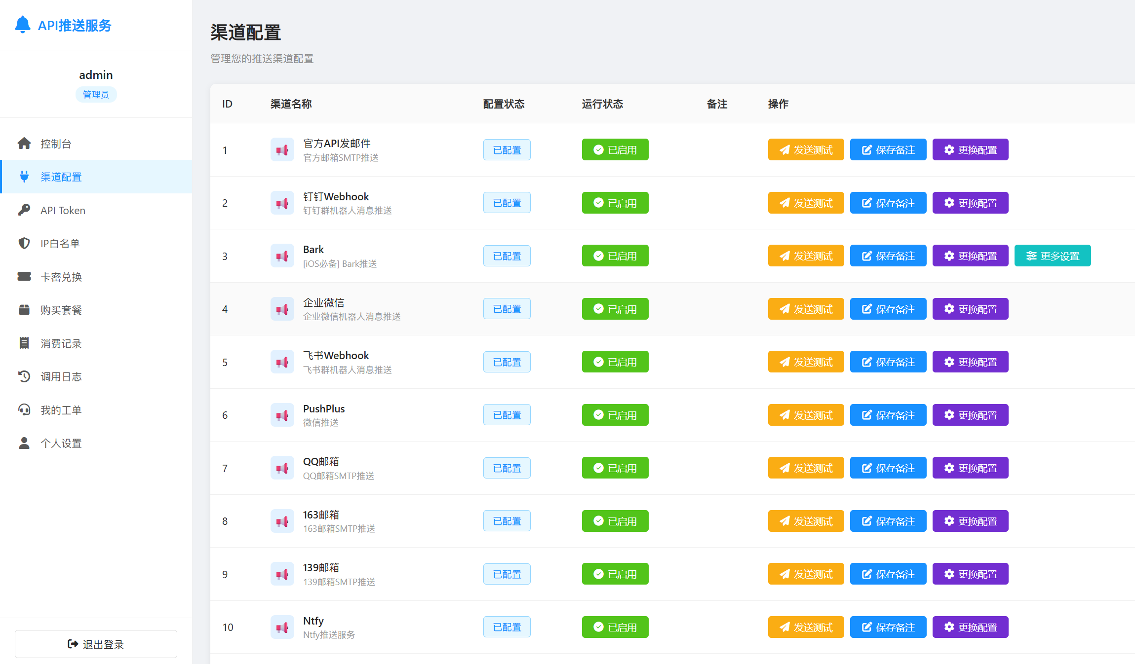
Task: Click 退出登录 button
Action: point(96,644)
